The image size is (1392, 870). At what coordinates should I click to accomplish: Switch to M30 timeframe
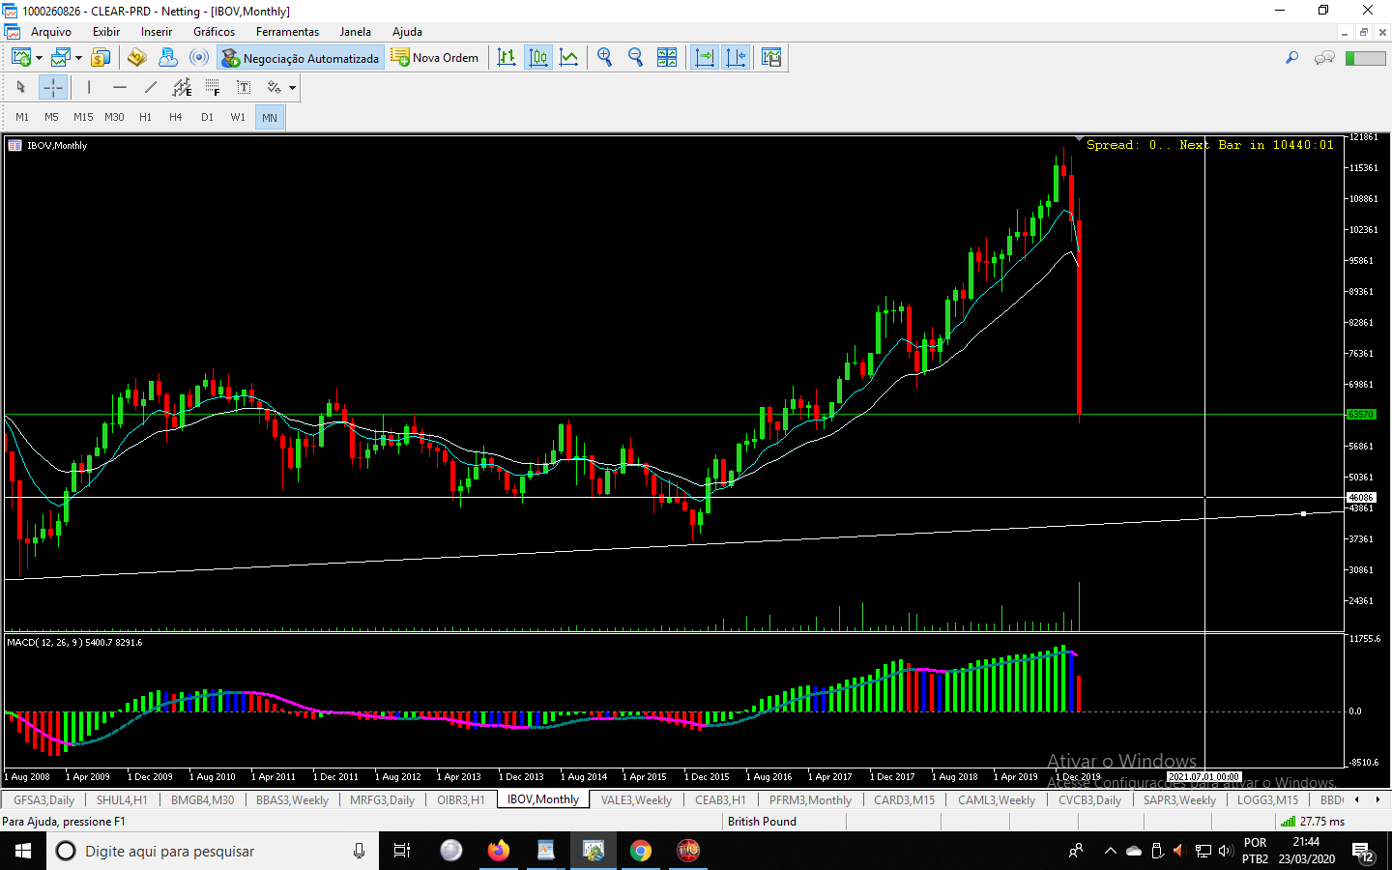click(114, 117)
